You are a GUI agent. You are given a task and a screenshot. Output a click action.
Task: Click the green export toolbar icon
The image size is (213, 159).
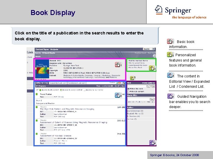(117, 83)
